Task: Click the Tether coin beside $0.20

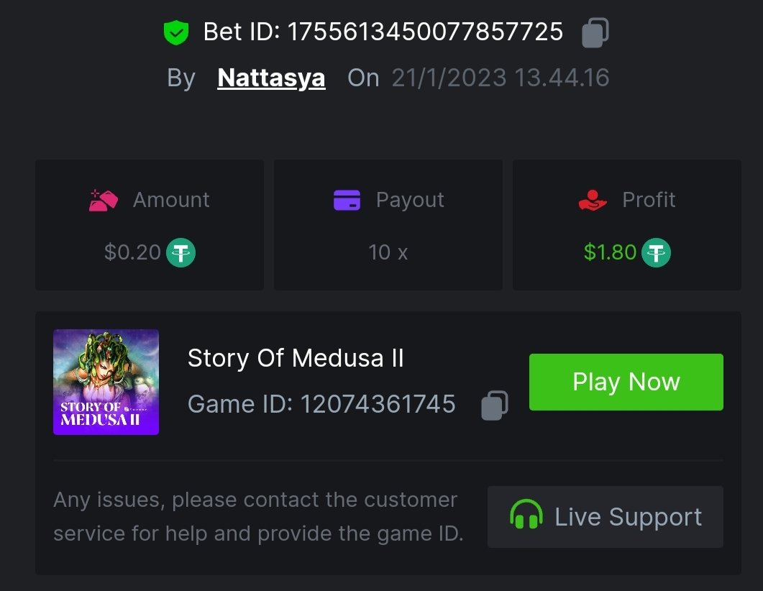Action: point(181,252)
